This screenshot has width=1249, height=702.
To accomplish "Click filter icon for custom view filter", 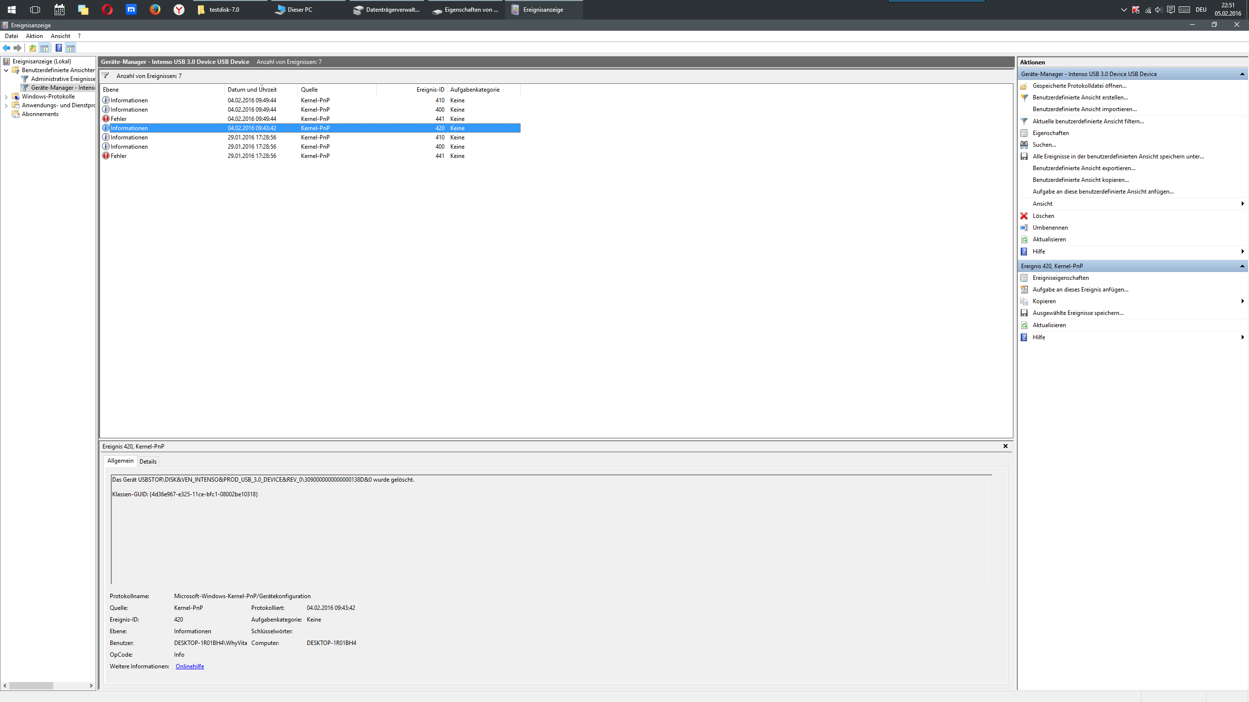I will coord(1024,121).
